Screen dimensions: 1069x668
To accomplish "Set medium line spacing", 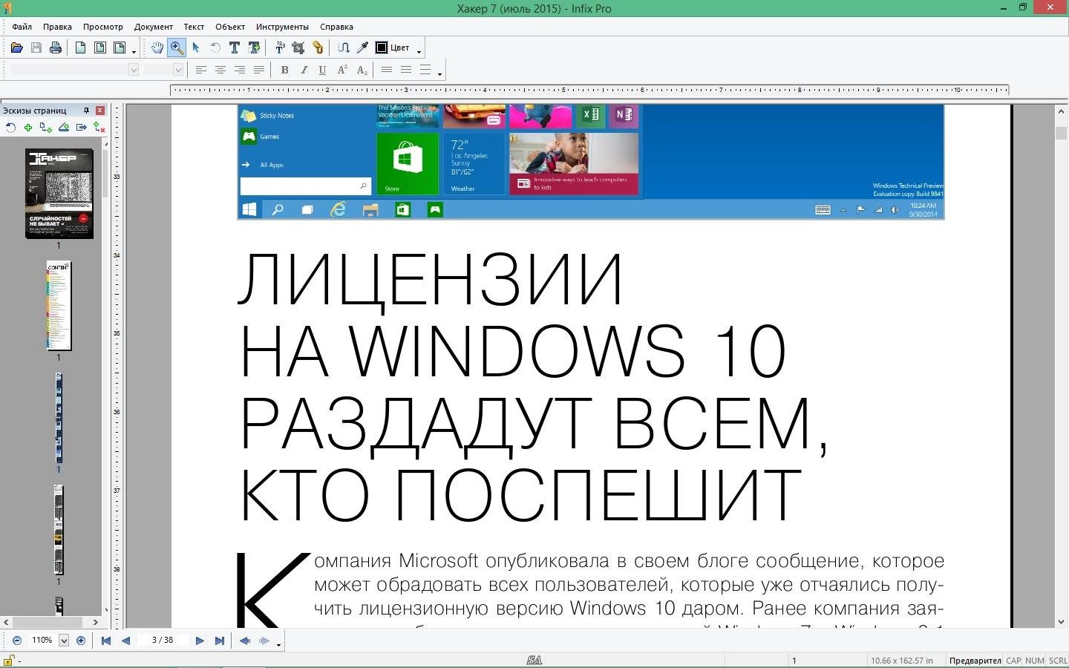I will pos(406,70).
